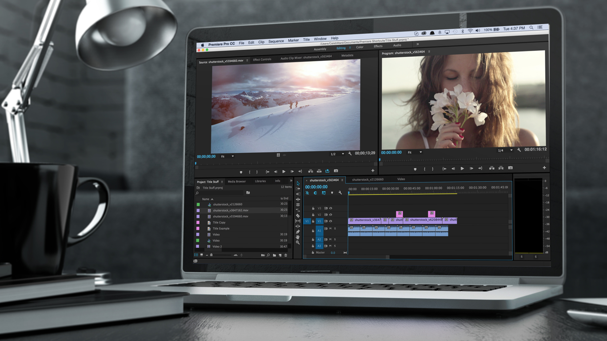Click Extract button in Program monitor
Image resolution: width=607 pixels, height=341 pixels.
(x=501, y=168)
